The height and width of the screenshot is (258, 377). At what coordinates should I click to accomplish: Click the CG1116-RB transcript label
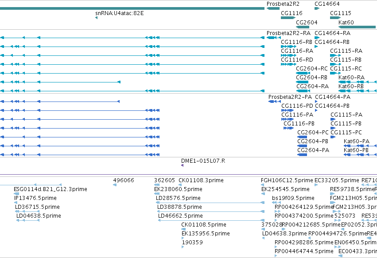click(296, 42)
